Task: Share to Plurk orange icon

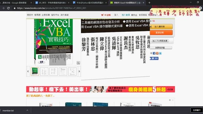Action: point(157,53)
